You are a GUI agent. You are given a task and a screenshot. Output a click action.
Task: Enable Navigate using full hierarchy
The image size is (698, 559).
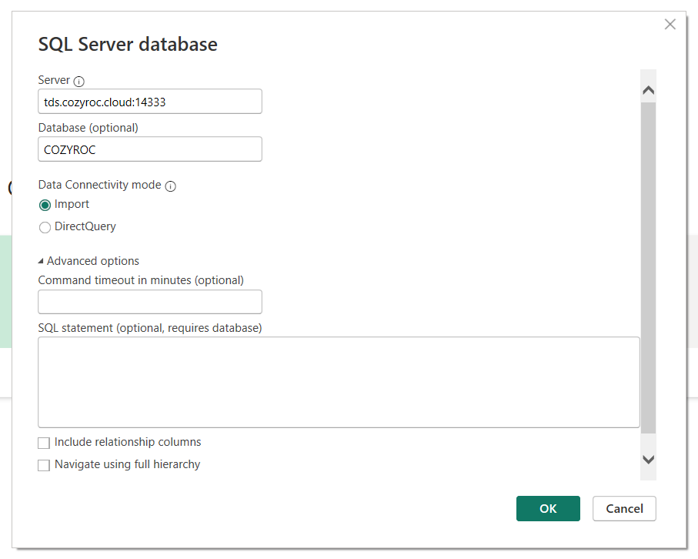44,465
